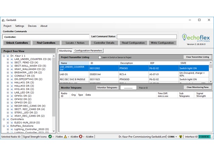Image resolution: width=214 pixels, height=156 pixels.
Task: Open the COM6 port dropdown
Action: pos(176,136)
